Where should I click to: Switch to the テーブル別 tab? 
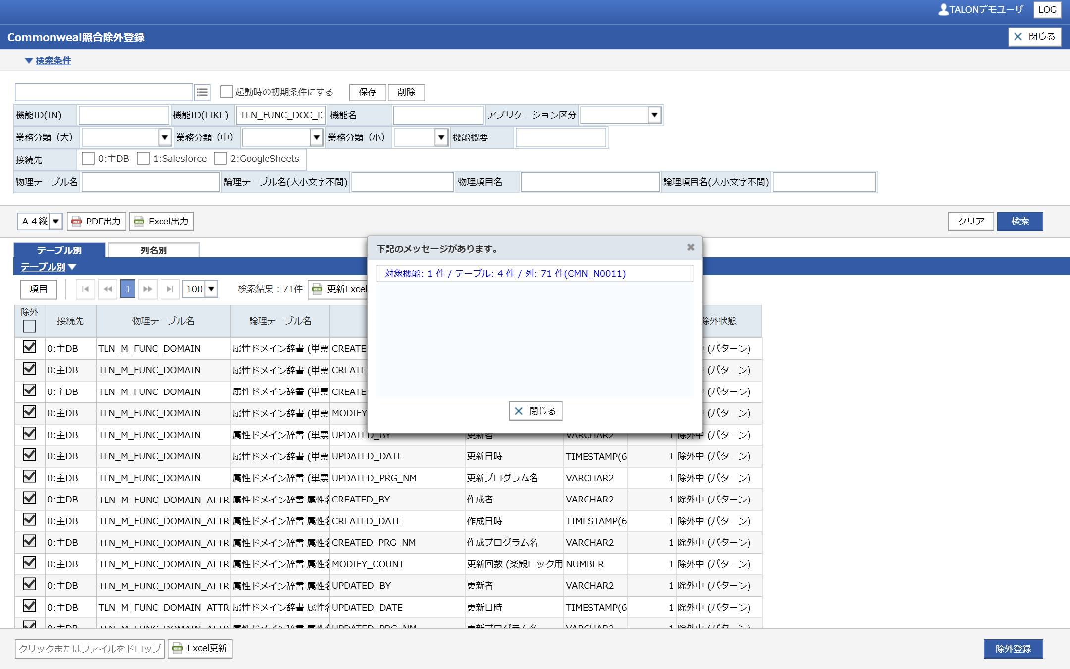tap(59, 250)
